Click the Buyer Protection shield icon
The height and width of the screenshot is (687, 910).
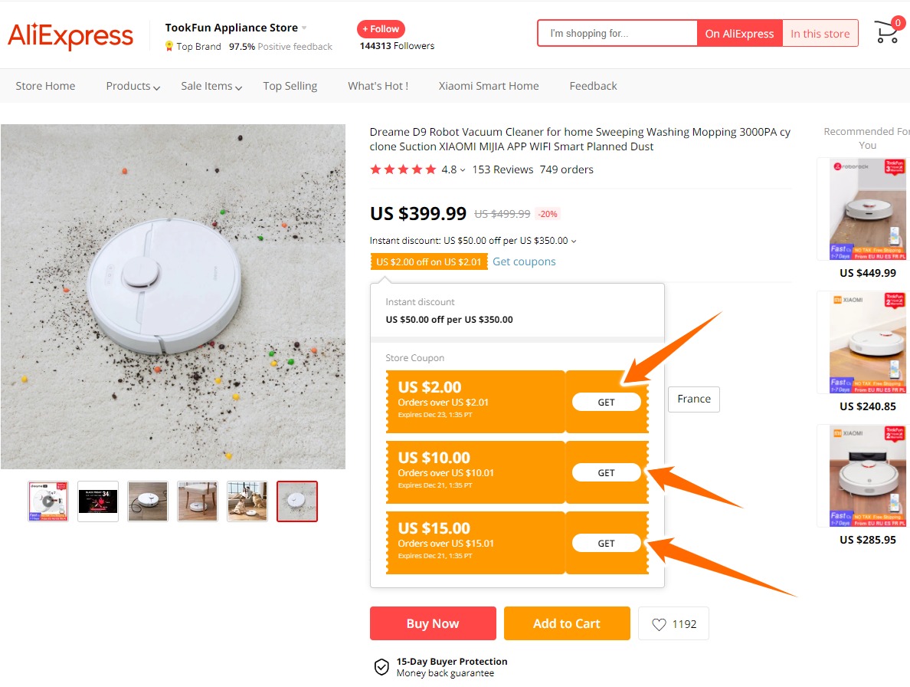[381, 666]
